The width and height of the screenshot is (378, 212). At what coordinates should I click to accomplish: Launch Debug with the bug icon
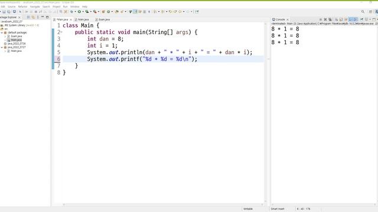(71, 12)
